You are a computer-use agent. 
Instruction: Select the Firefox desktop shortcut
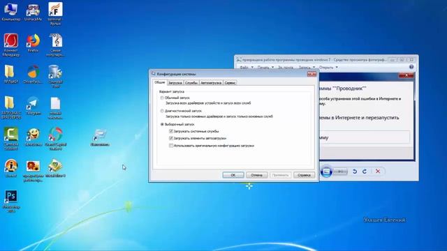tap(33, 43)
